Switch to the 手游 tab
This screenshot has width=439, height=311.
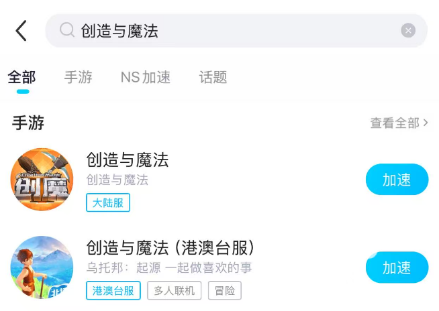78,77
